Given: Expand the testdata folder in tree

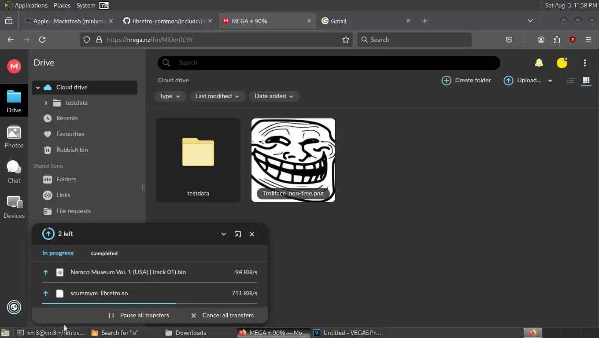Looking at the screenshot, I should coord(46,103).
